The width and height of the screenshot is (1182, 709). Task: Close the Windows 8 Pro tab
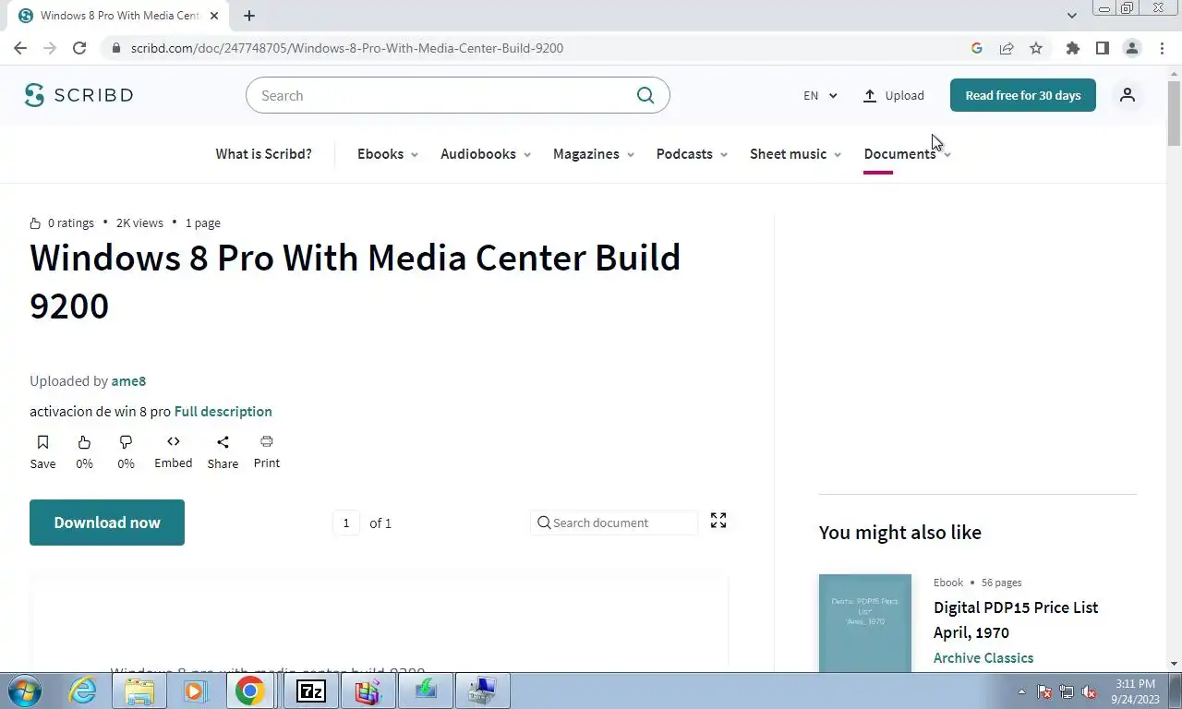(x=214, y=16)
